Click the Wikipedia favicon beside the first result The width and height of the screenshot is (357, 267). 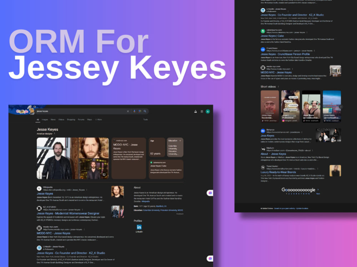click(x=39, y=188)
